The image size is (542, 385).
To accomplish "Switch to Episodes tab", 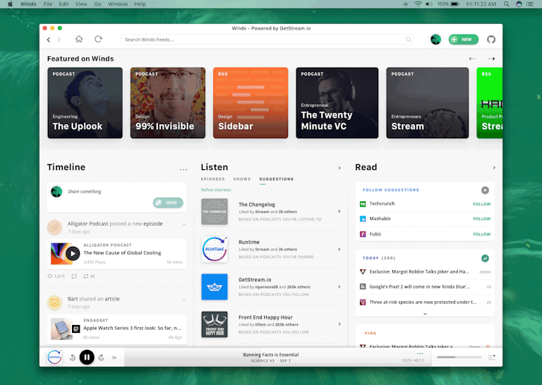I will [213, 179].
